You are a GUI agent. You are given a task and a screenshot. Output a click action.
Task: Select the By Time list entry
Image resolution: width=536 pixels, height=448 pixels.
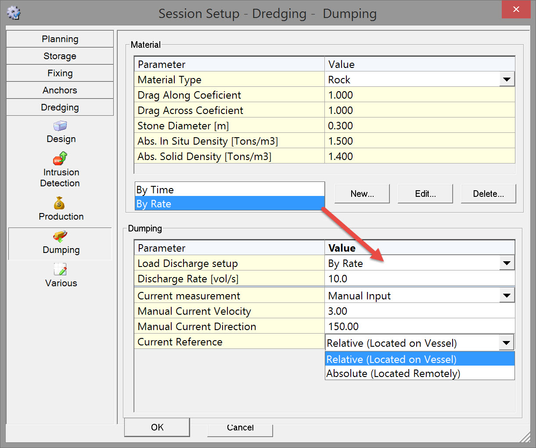pyautogui.click(x=229, y=190)
